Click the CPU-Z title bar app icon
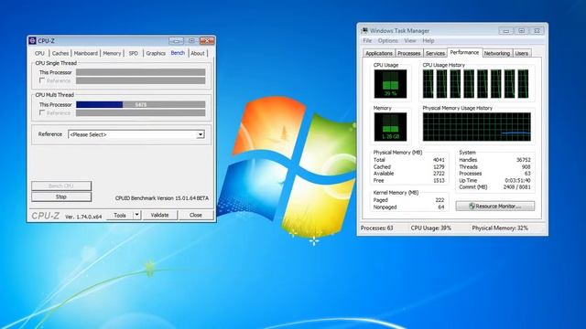This screenshot has width=586, height=329. 33,40
